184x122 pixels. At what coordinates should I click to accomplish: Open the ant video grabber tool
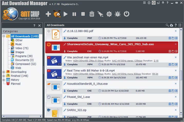click(57, 14)
